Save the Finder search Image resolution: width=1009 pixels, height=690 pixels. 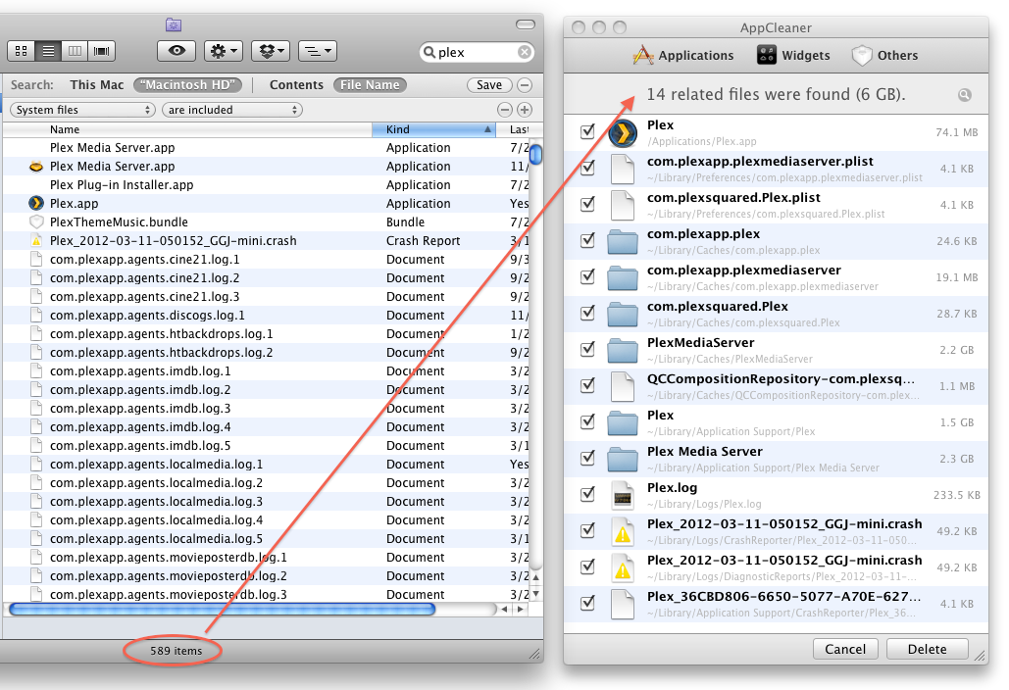(489, 85)
